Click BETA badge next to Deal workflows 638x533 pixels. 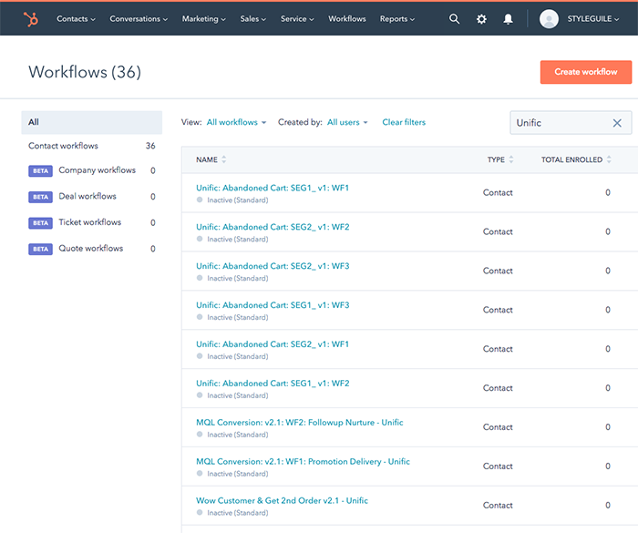40,197
